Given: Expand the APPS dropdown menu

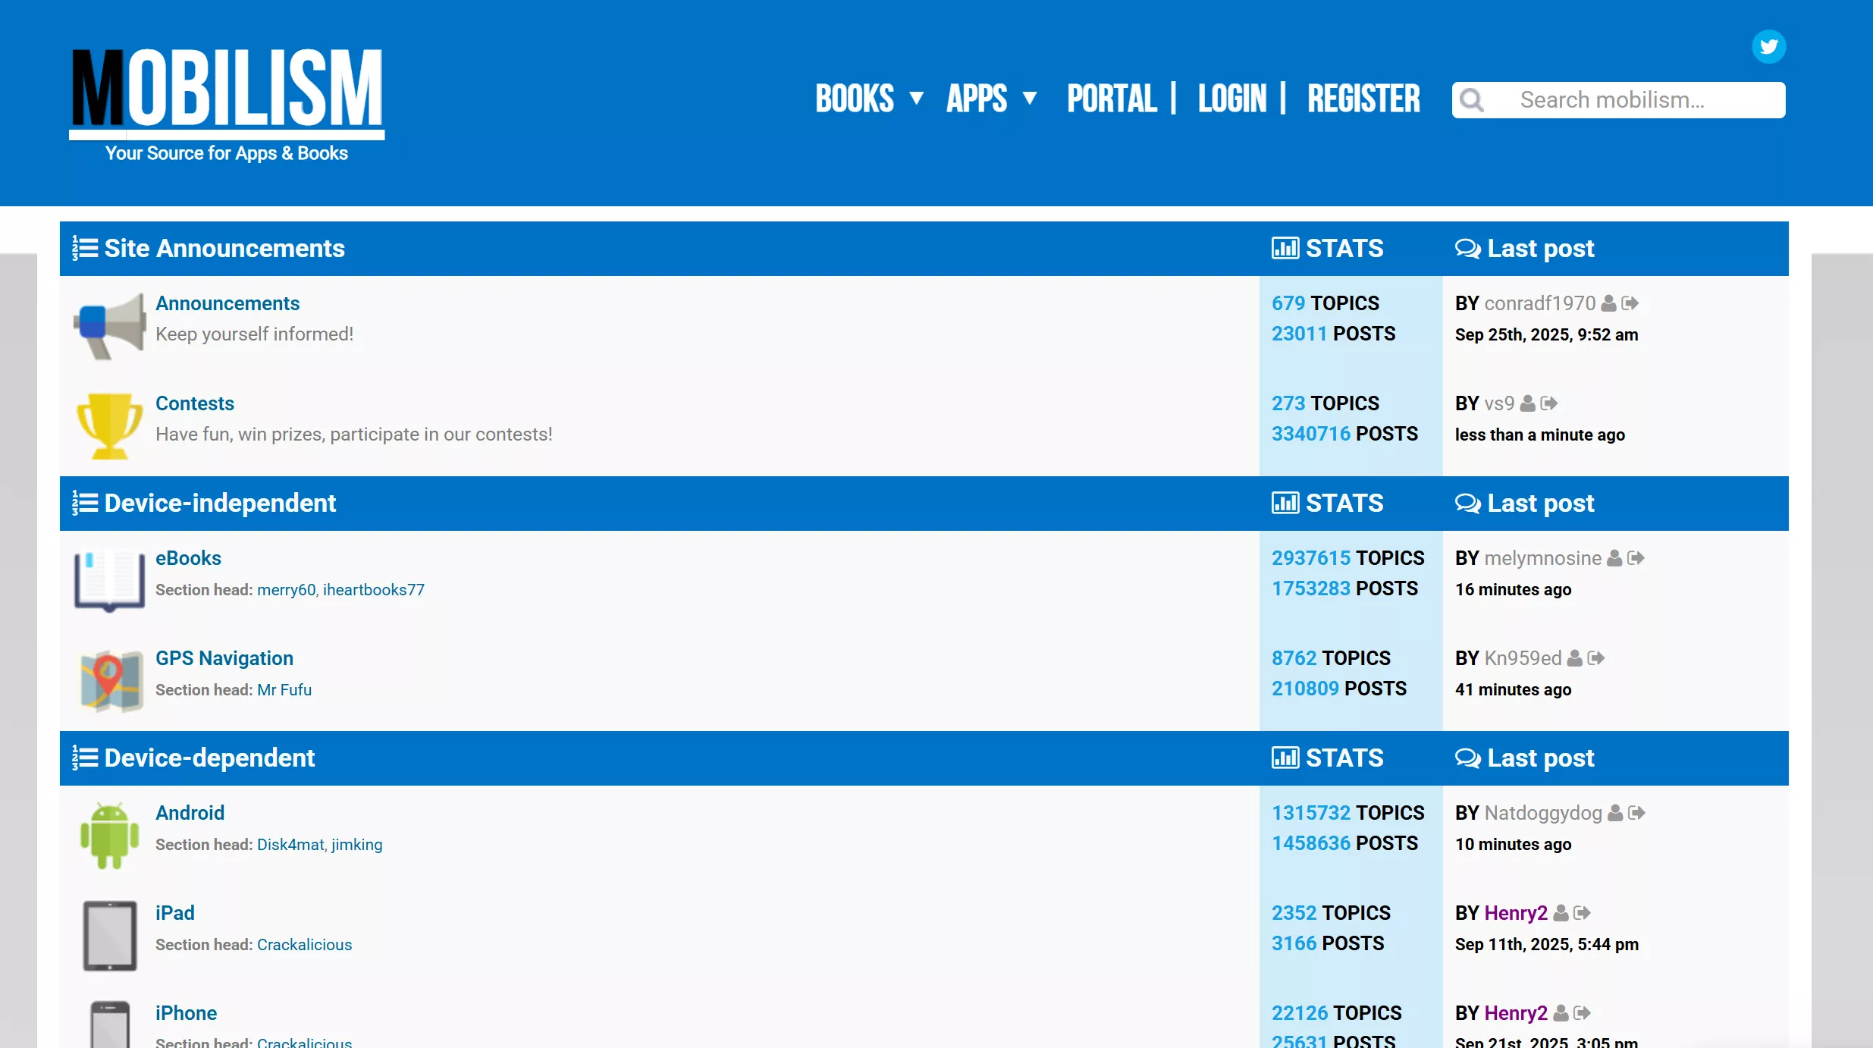Looking at the screenshot, I should coord(991,99).
